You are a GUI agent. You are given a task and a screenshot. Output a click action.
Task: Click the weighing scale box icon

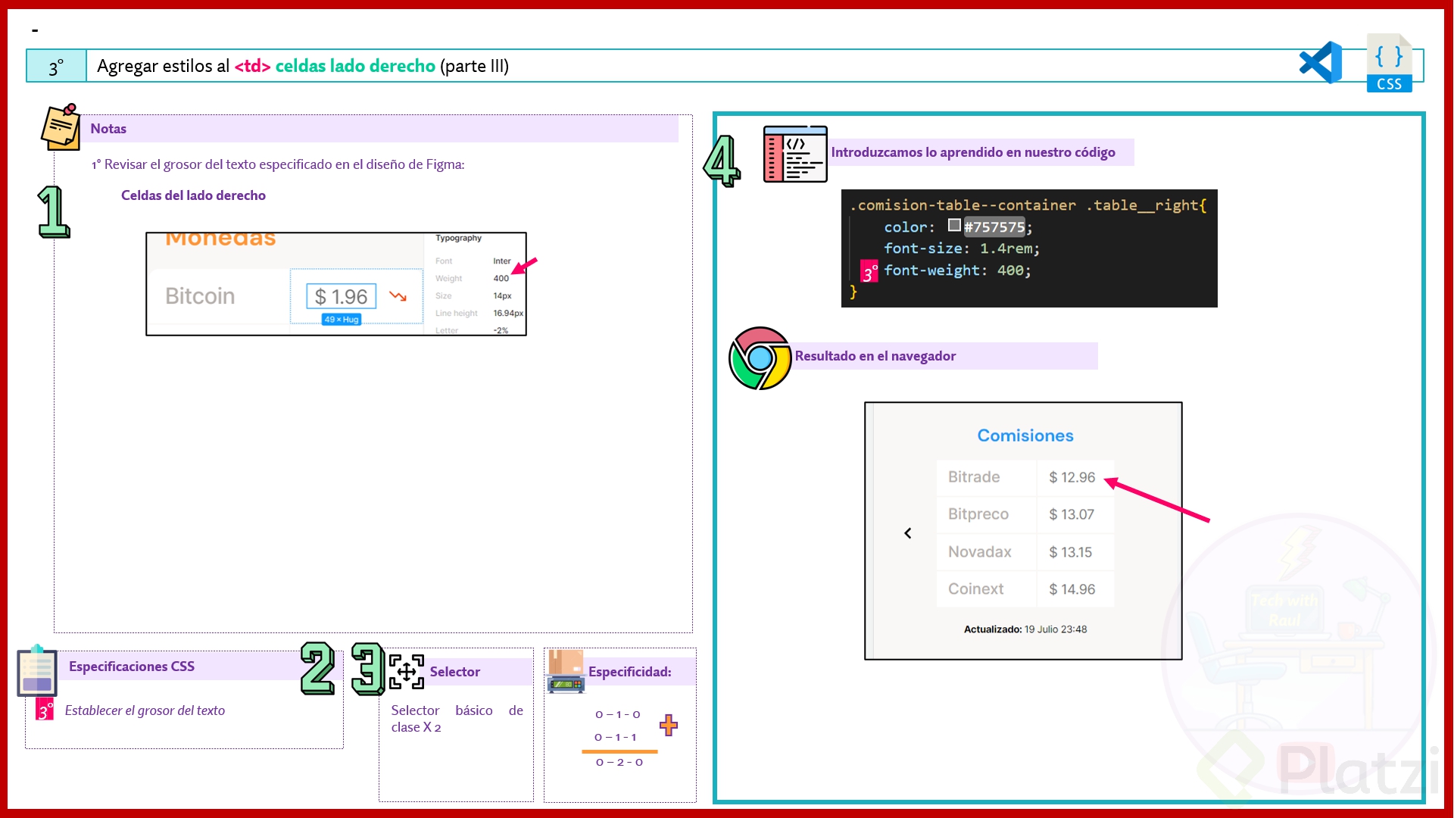[x=566, y=671]
